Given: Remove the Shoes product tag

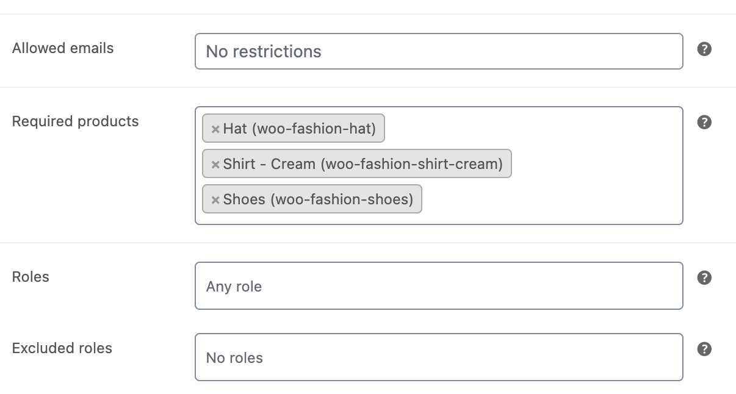Looking at the screenshot, I should click(215, 199).
